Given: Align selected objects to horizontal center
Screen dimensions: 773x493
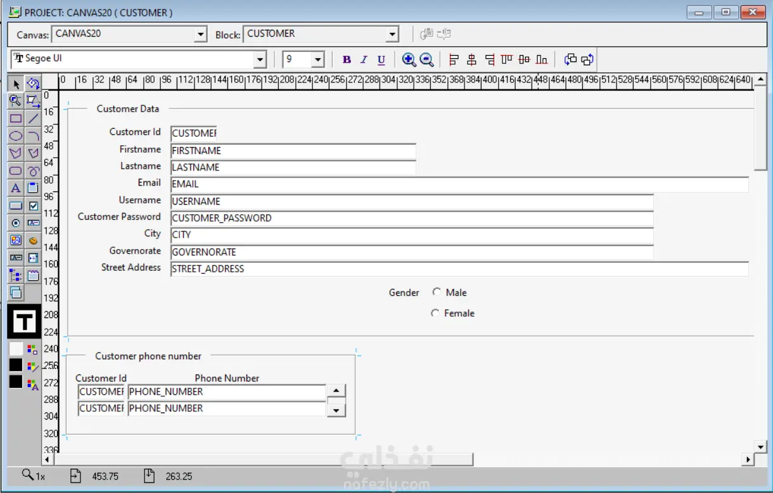Looking at the screenshot, I should [471, 60].
